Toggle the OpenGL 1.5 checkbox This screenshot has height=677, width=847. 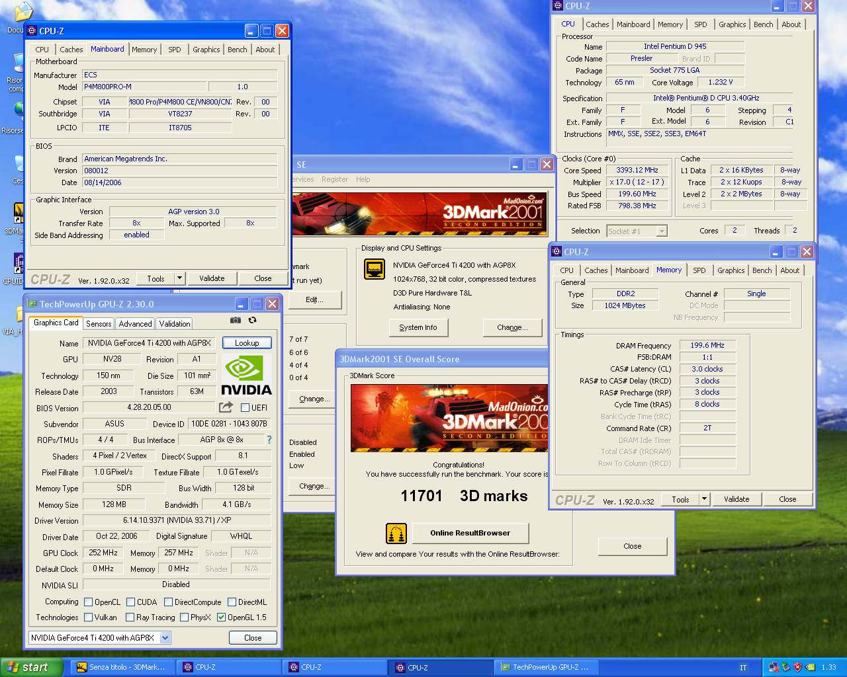click(221, 617)
